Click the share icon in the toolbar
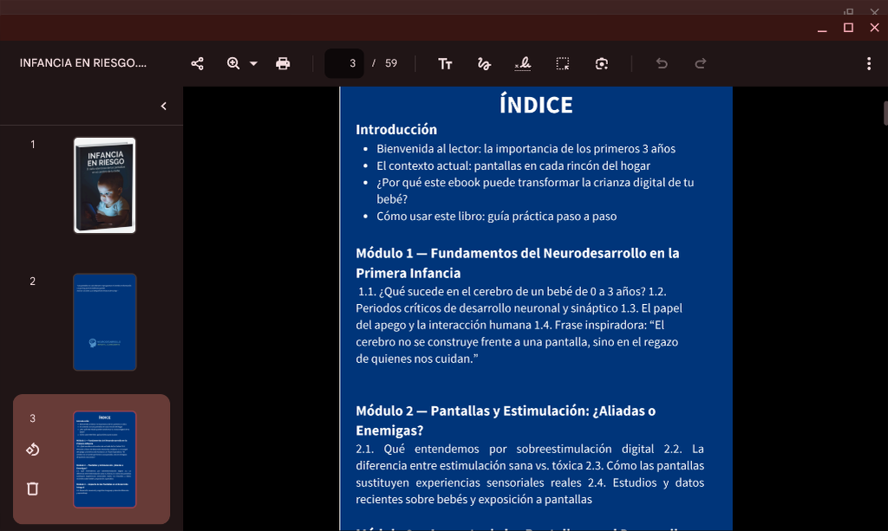The image size is (888, 531). (x=198, y=63)
